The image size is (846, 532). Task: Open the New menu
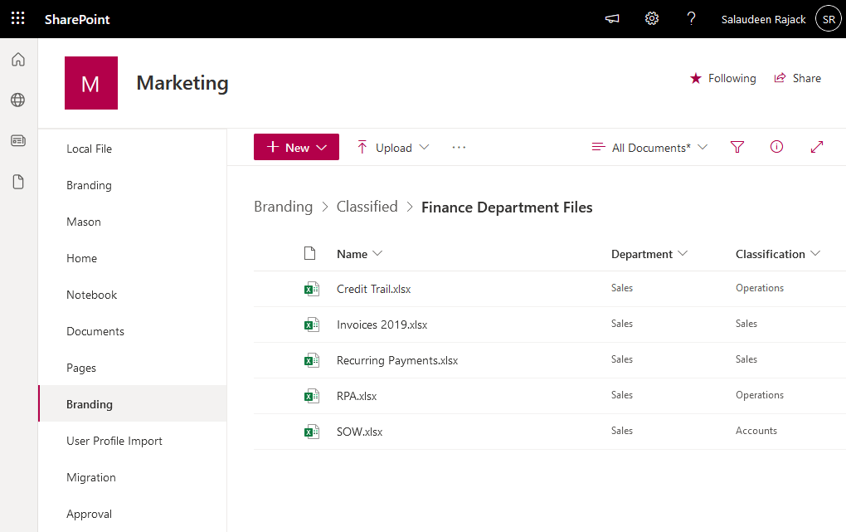click(x=296, y=146)
